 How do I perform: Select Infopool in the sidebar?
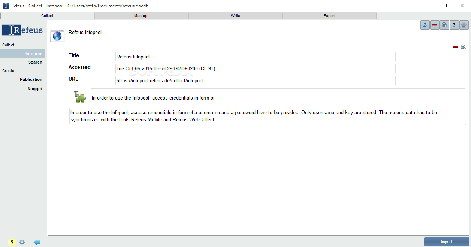pos(22,54)
